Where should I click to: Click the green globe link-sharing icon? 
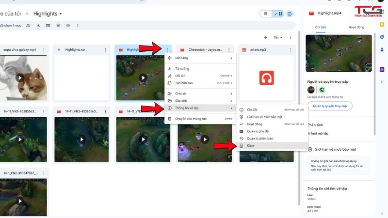(322, 90)
